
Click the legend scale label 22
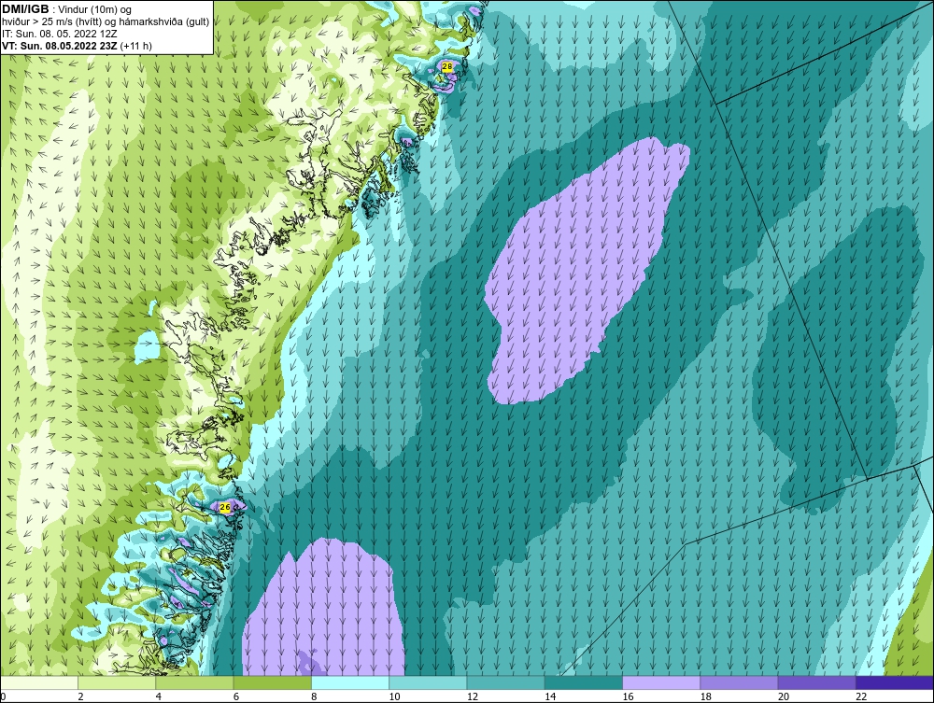coord(861,697)
